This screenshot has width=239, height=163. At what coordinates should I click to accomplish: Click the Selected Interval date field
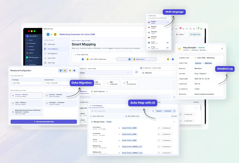point(57,83)
